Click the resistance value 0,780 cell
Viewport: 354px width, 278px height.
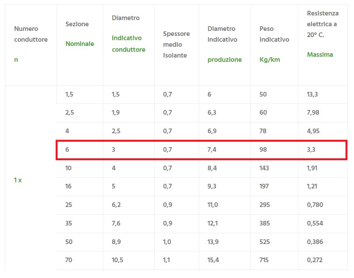(x=315, y=205)
